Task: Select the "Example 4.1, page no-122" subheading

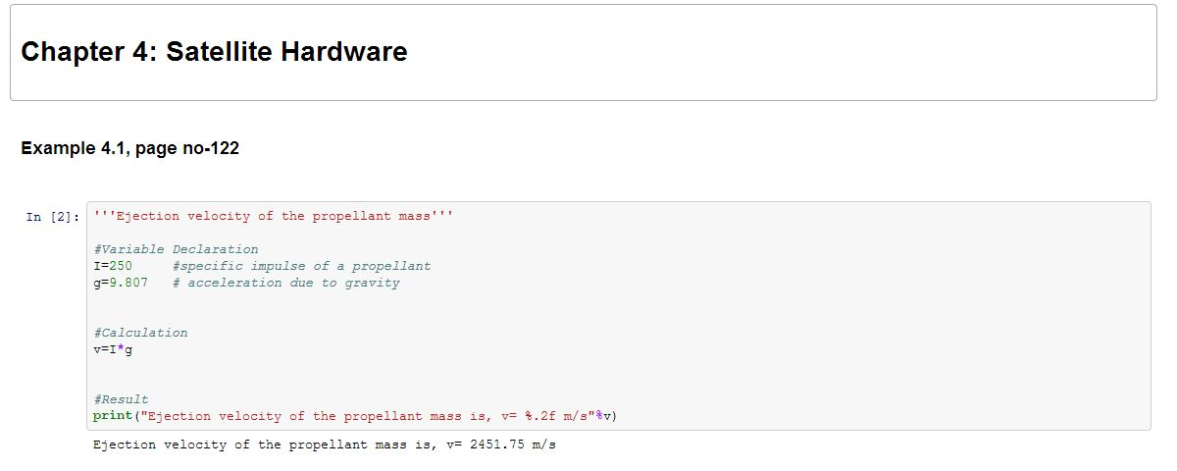Action: 129,148
